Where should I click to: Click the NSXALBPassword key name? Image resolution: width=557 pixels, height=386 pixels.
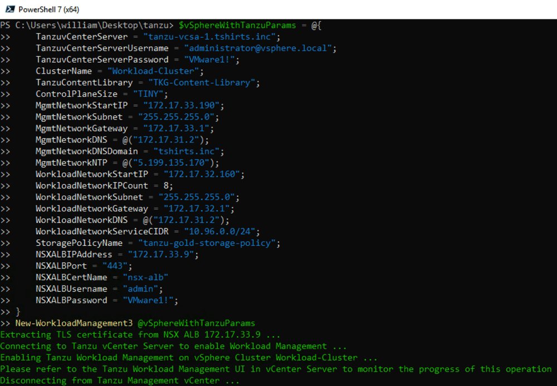71,300
